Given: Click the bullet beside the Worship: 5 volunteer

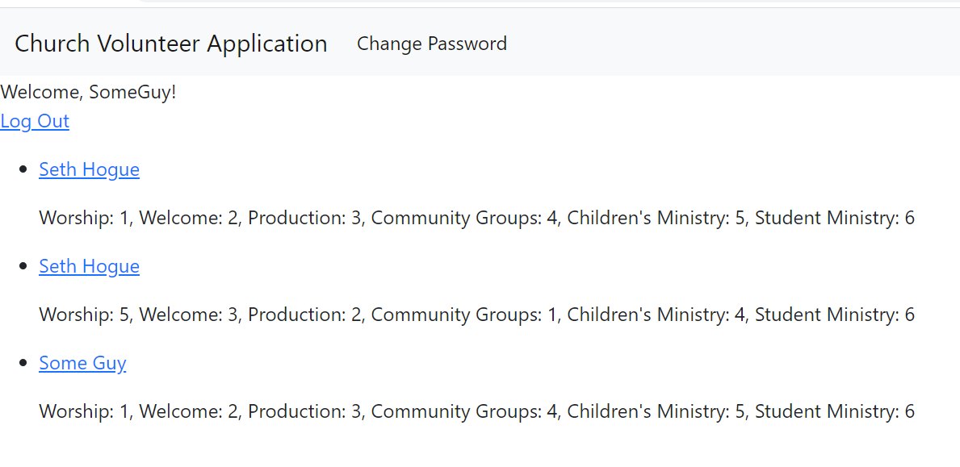Looking at the screenshot, I should (x=24, y=266).
